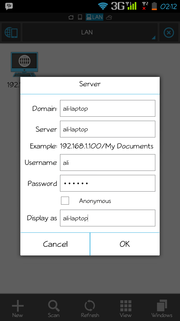Tap the circled X close icon
The height and width of the screenshot is (321, 180).
[169, 32]
